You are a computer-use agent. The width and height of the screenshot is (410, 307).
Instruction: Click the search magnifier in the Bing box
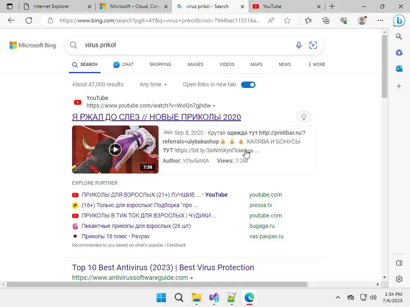tap(74, 45)
